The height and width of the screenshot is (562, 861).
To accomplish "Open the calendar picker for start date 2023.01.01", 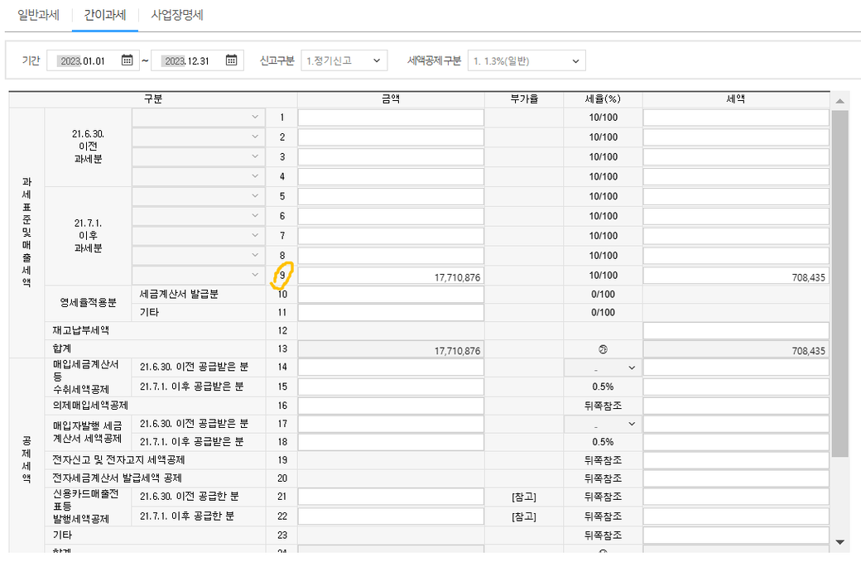I will 127,60.
